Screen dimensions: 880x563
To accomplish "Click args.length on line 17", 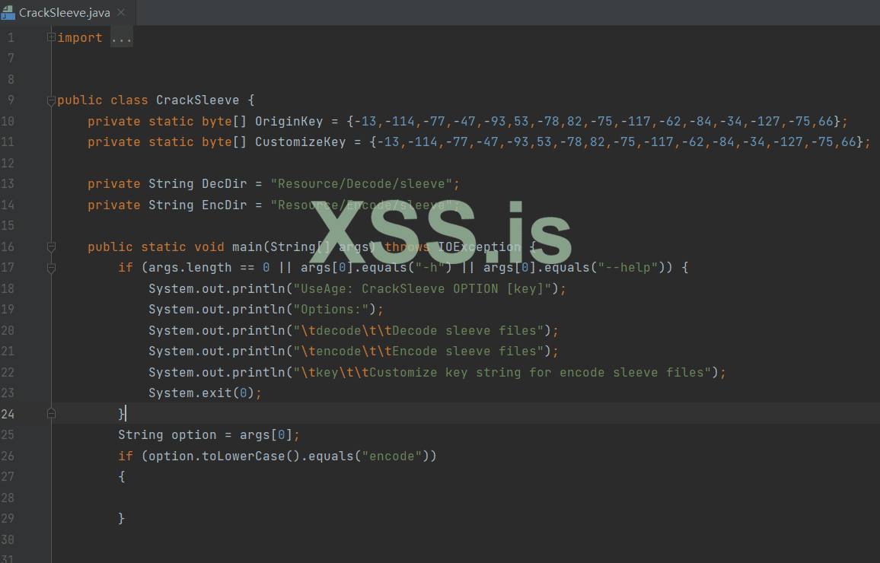I will click(190, 268).
